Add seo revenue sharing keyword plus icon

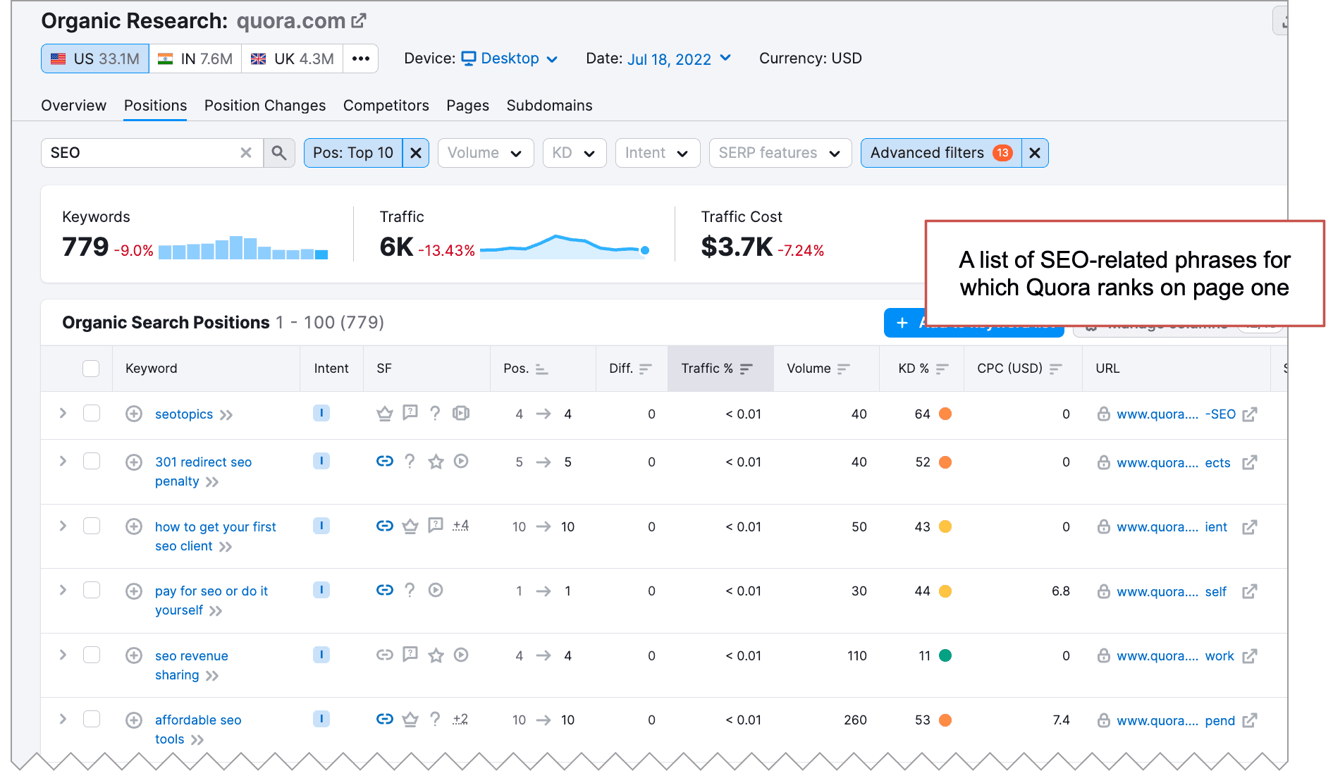point(134,655)
